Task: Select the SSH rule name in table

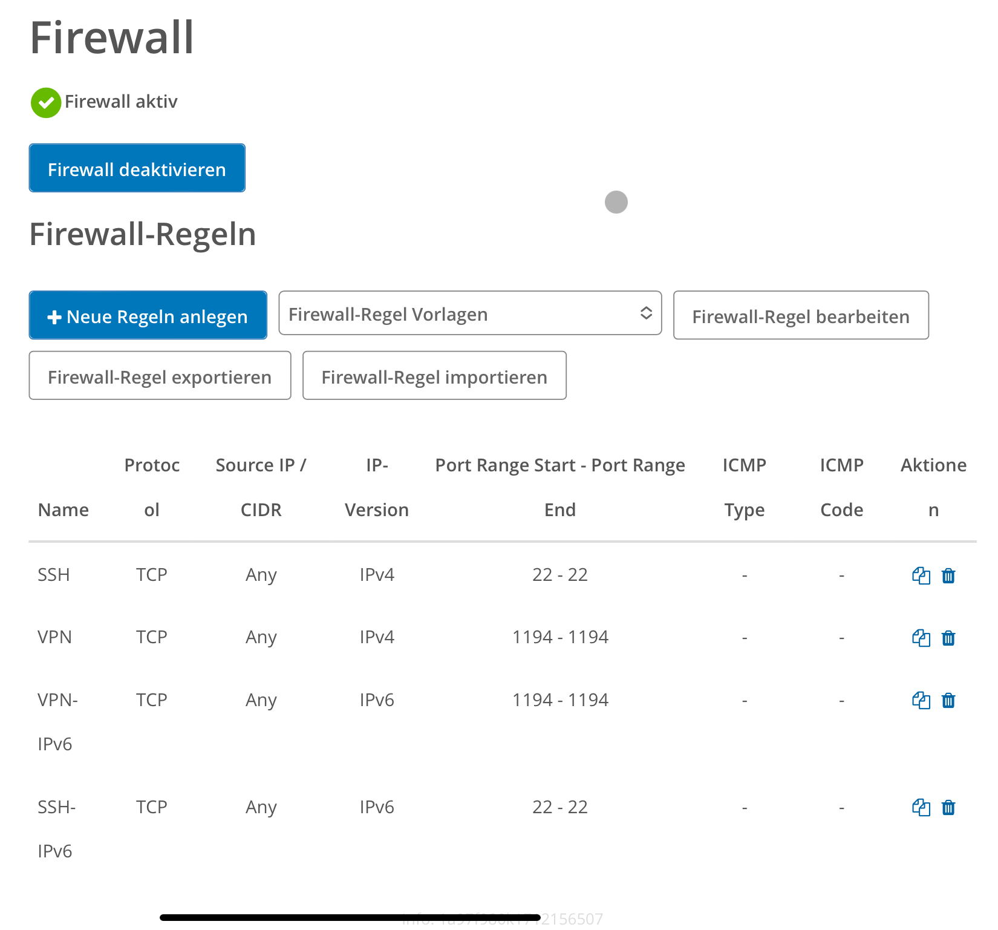Action: (x=54, y=575)
